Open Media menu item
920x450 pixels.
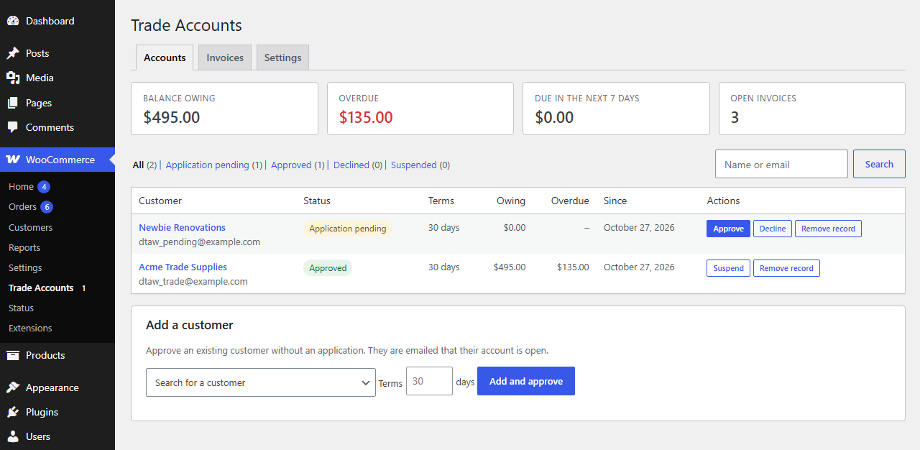pos(57,78)
